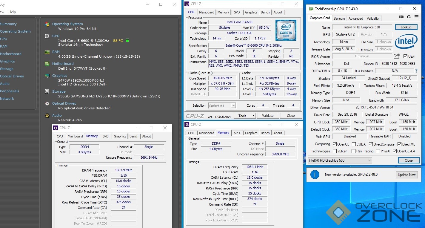The height and width of the screenshot is (228, 425).
Task: Click the green CPU temperature indicator icon
Action: coord(127,40)
